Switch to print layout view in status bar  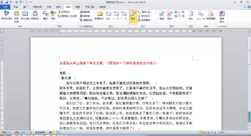tap(201, 132)
